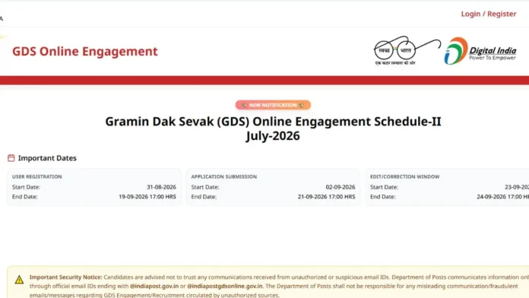Image resolution: width=529 pixels, height=298 pixels.
Task: Open the Login / Register link
Action: click(x=489, y=14)
